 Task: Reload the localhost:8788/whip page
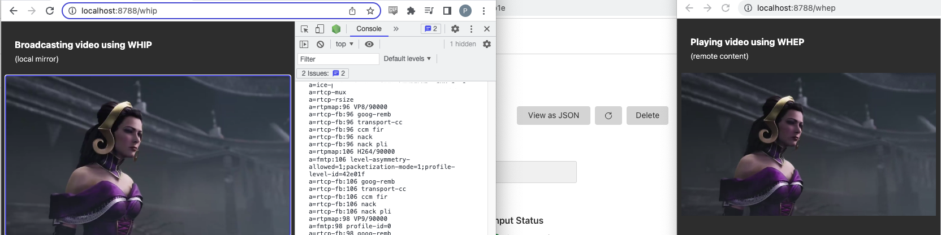50,11
